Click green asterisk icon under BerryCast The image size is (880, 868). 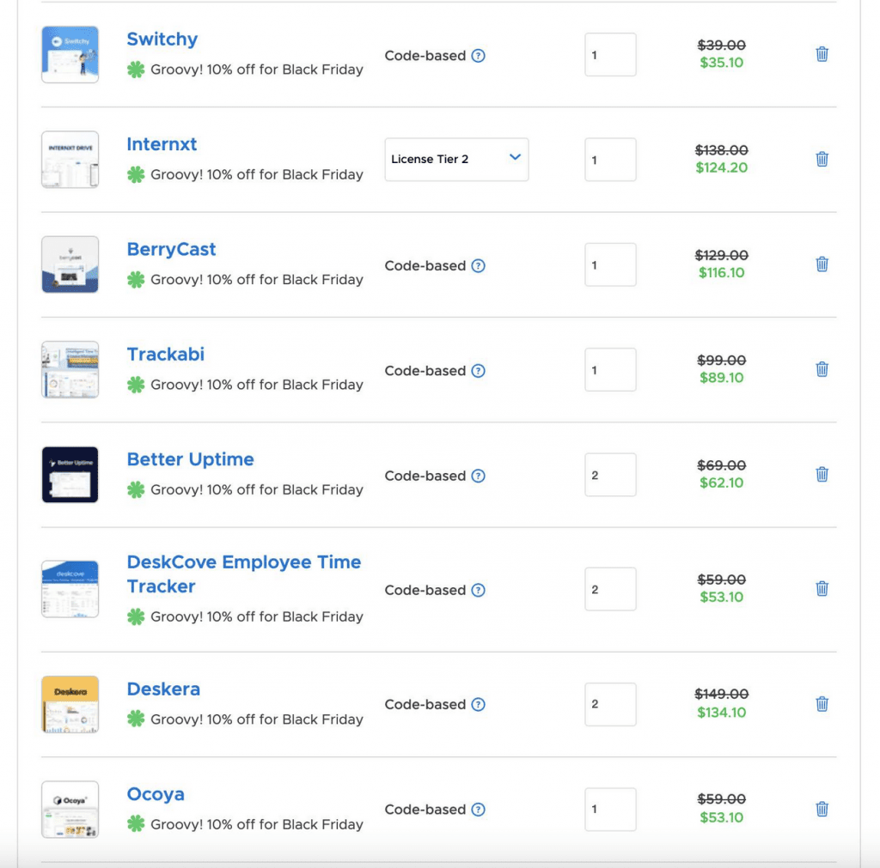136,279
